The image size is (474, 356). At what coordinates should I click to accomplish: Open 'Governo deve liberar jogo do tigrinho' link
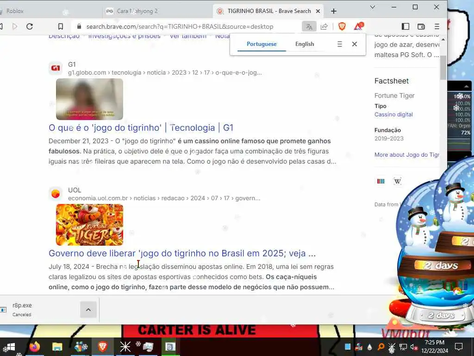coord(182,254)
